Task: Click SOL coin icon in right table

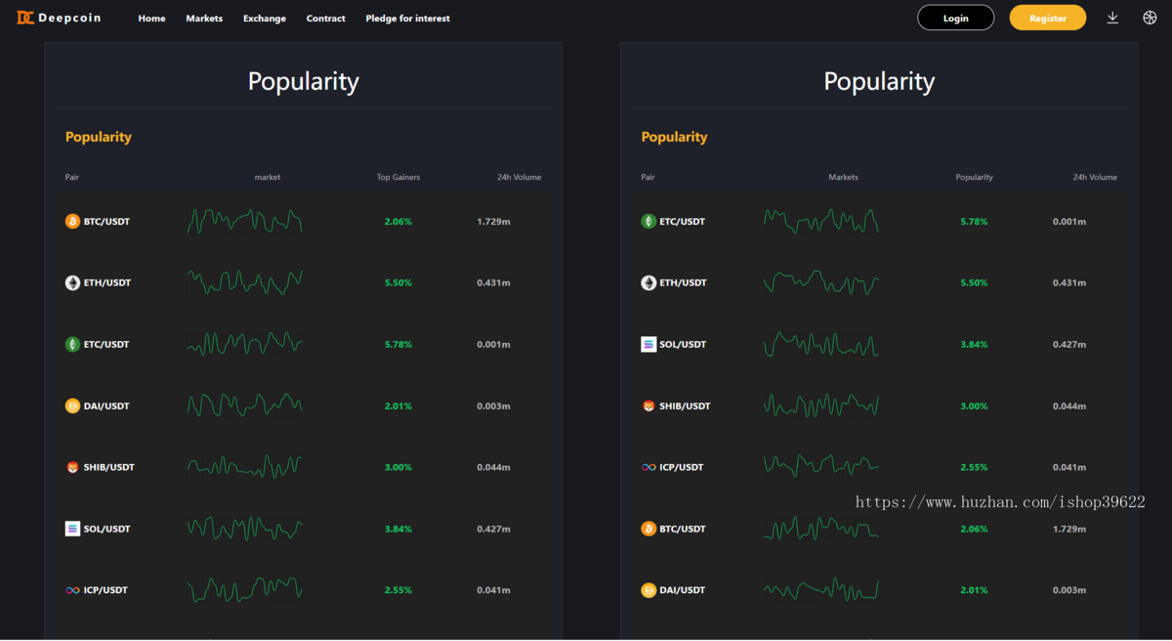Action: [649, 345]
